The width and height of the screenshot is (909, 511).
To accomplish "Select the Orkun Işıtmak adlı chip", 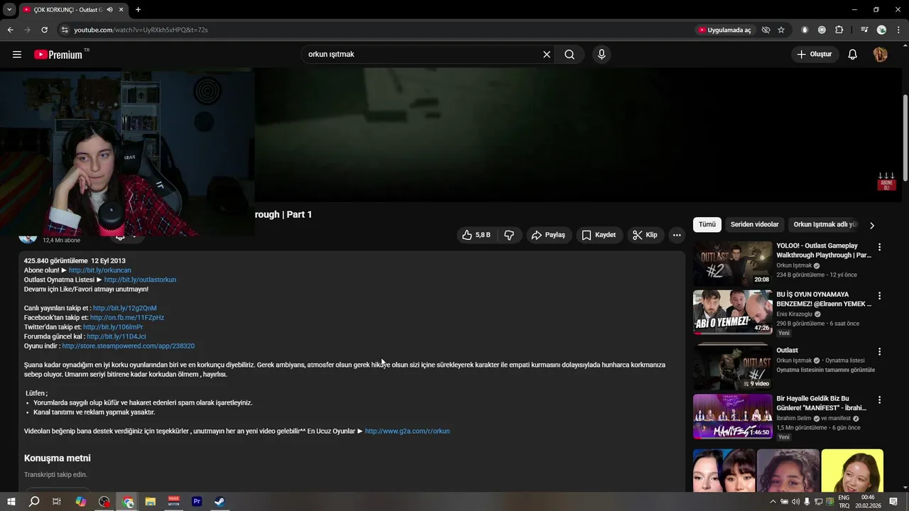I will [825, 224].
